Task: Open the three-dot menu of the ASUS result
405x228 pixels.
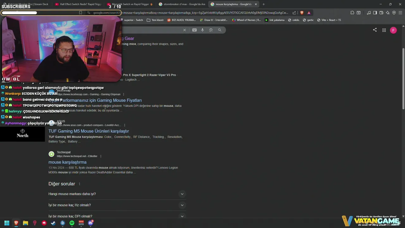Action: 125,125
